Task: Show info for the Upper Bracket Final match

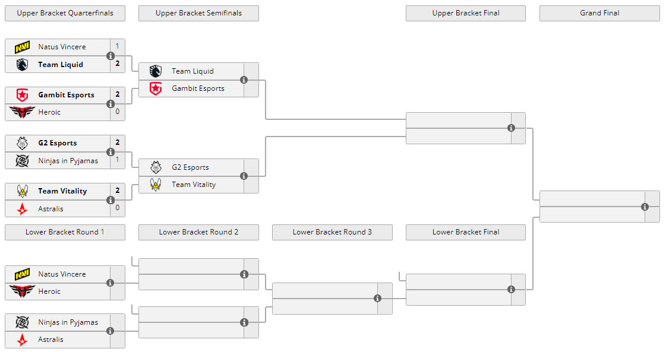Action: click(511, 128)
